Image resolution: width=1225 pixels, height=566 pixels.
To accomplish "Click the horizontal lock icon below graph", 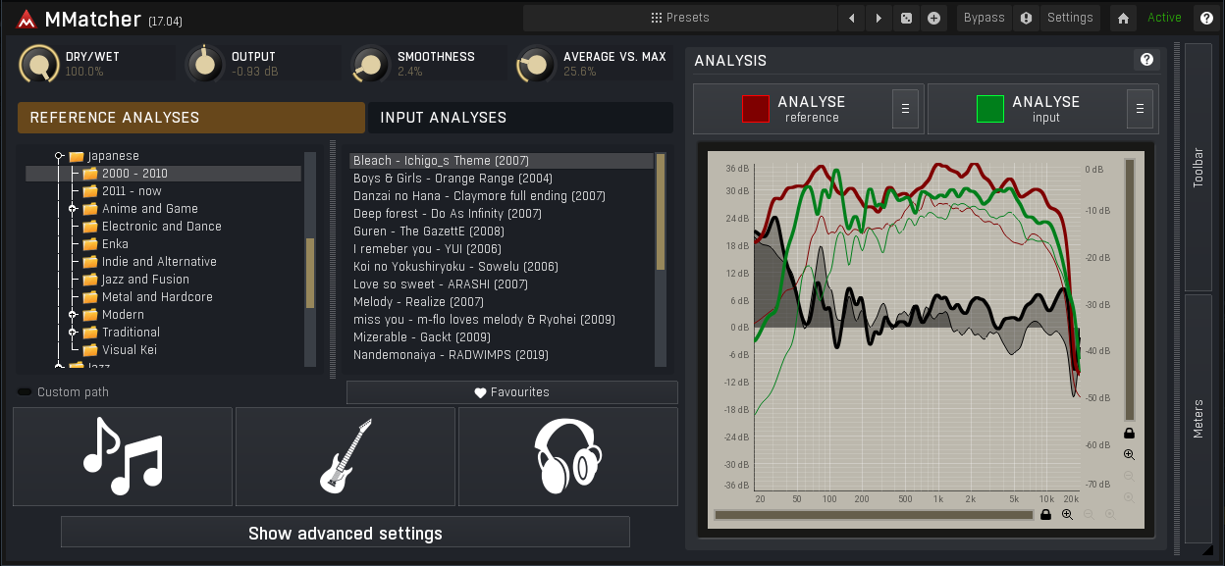I will click(x=1045, y=514).
